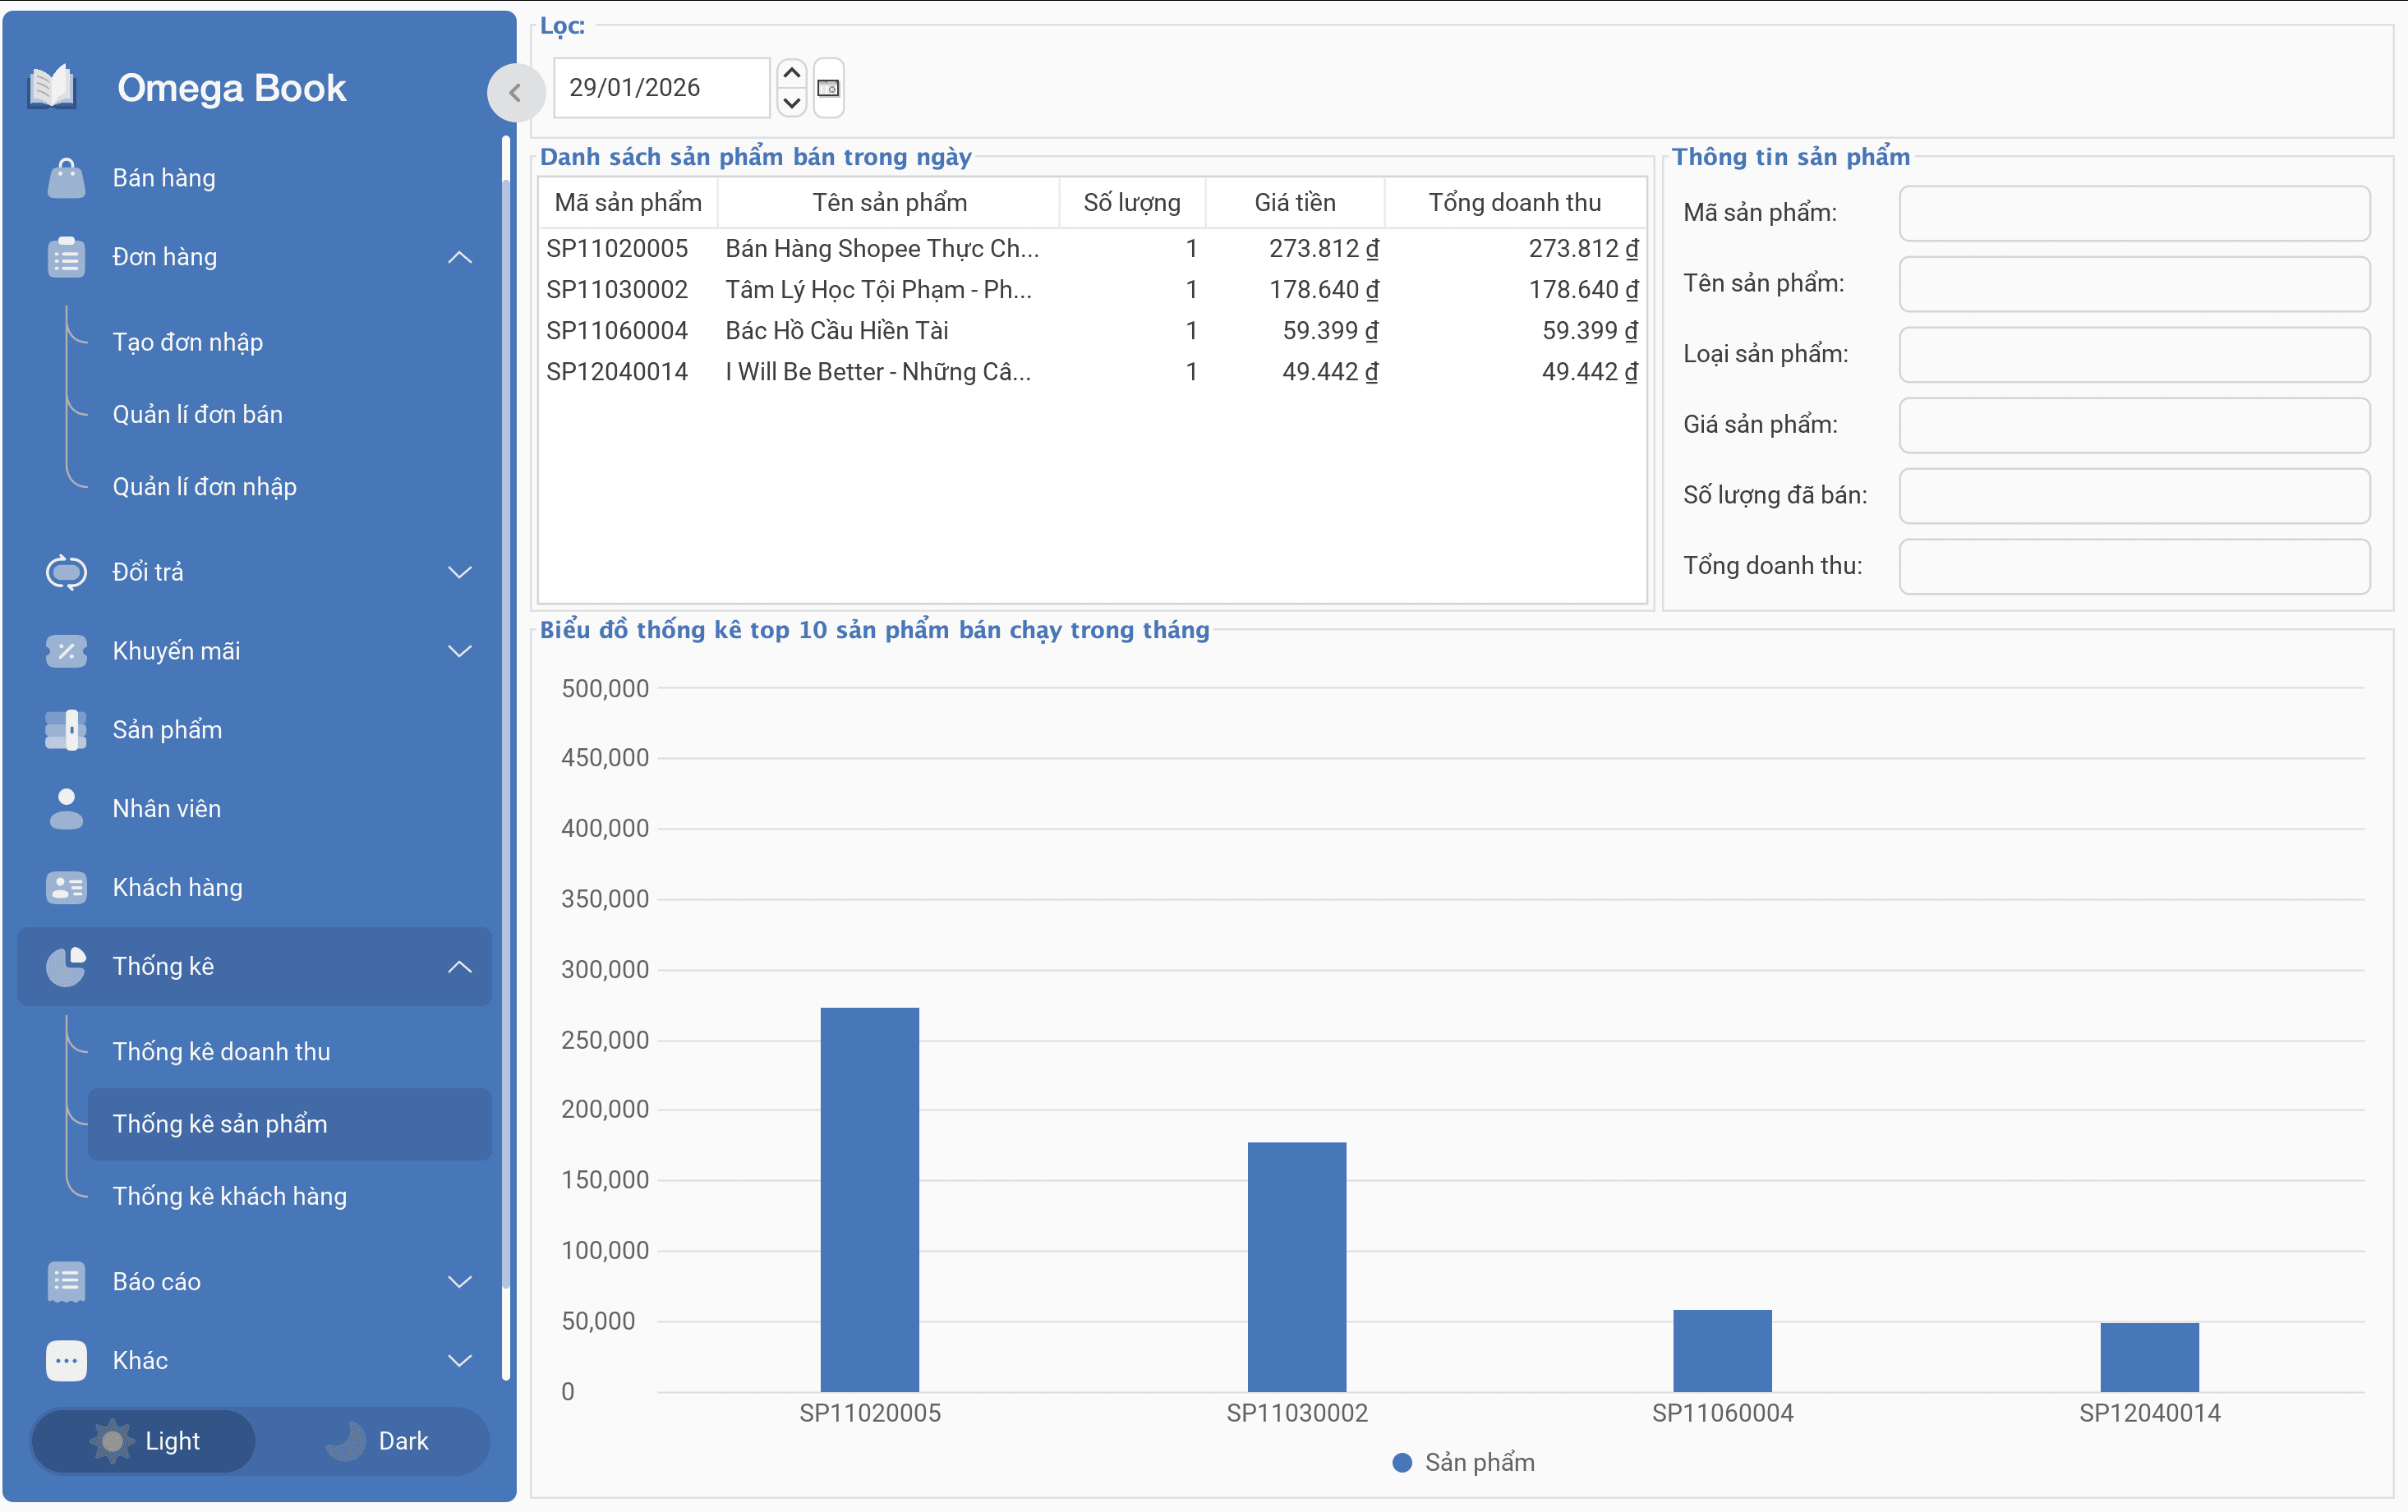Open the calendar date picker icon
2408x1512 pixels.
(828, 88)
